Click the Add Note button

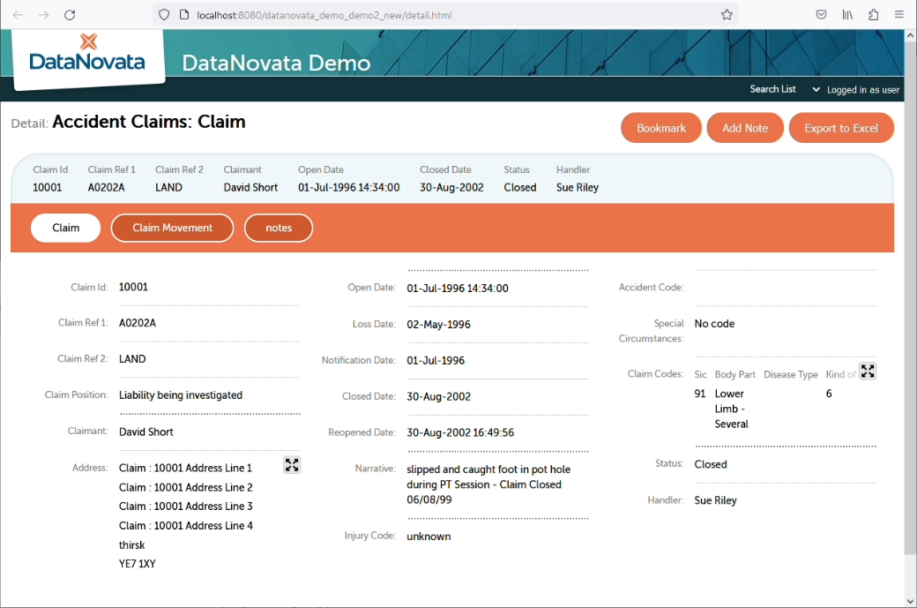(x=745, y=127)
